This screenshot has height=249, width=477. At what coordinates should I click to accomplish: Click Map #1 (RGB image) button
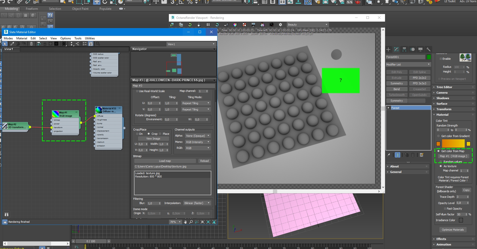click(x=453, y=156)
